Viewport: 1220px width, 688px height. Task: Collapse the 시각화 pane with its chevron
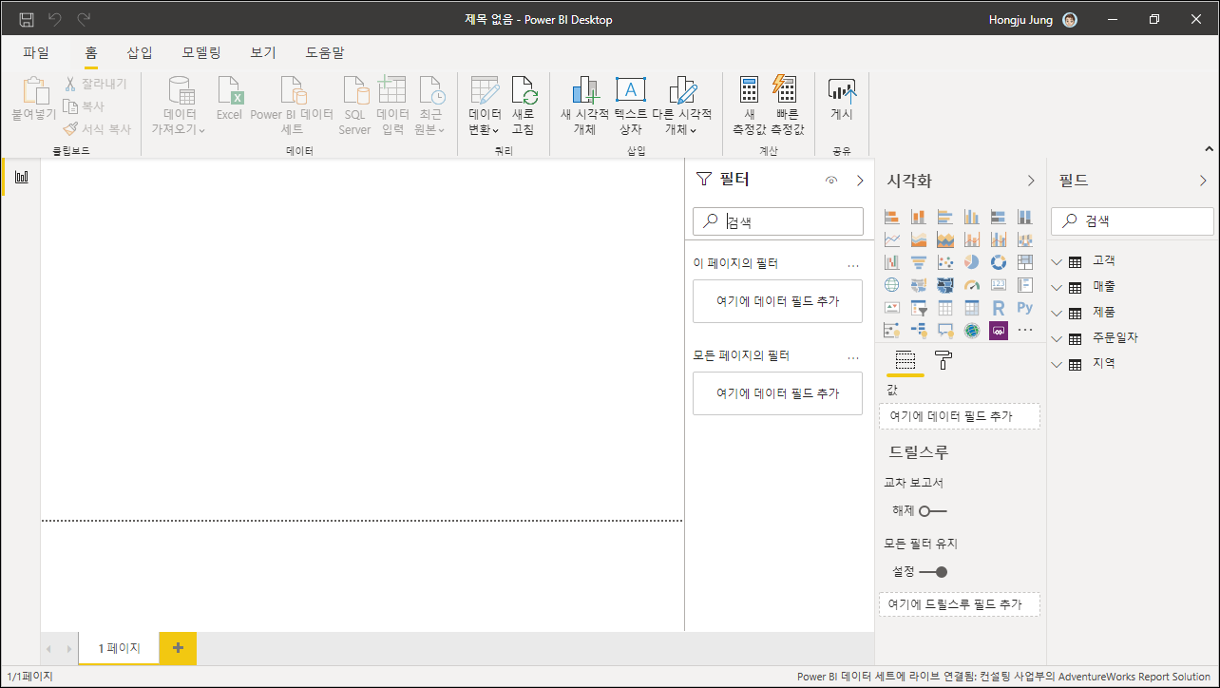click(x=1031, y=181)
